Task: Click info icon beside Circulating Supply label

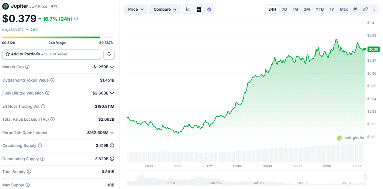Action: [40, 145]
